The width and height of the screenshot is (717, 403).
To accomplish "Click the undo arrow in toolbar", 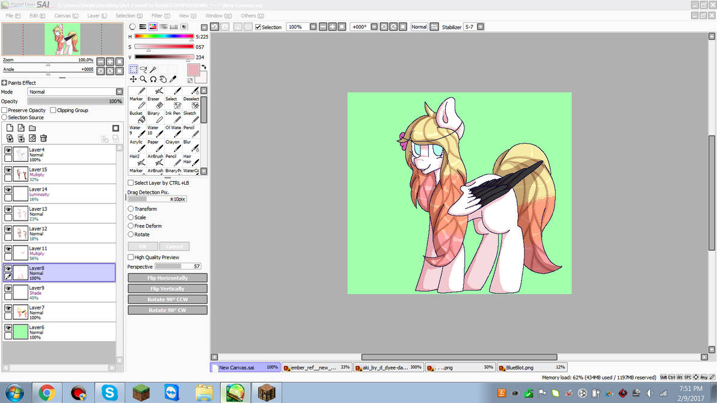I will pos(215,26).
